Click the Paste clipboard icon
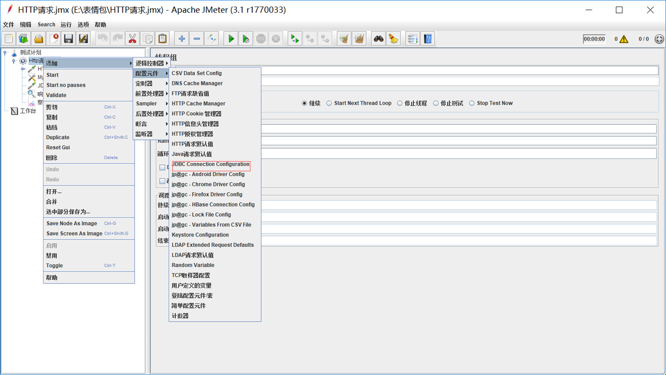The image size is (666, 375). coord(162,39)
